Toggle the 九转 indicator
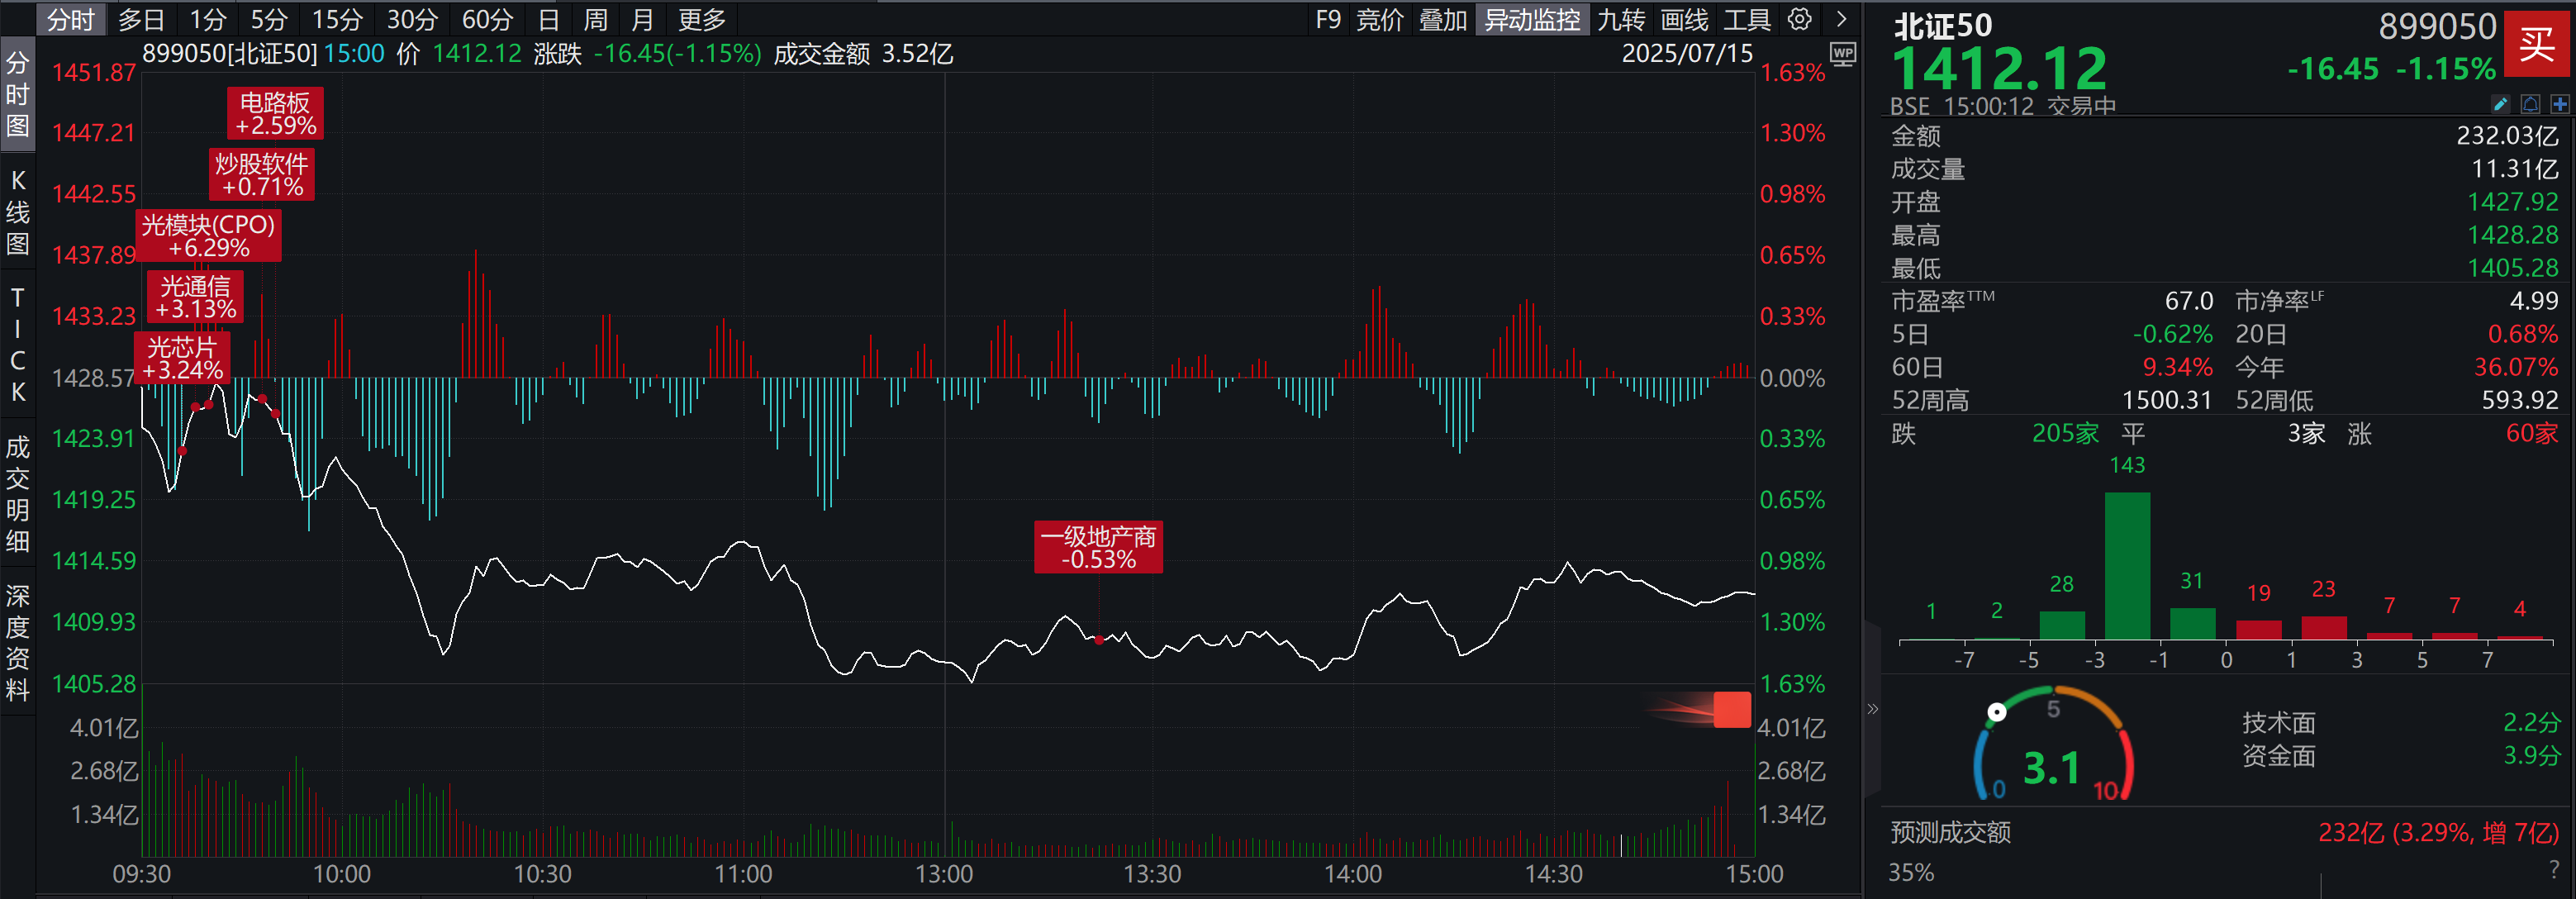This screenshot has width=2576, height=899. click(x=1620, y=19)
